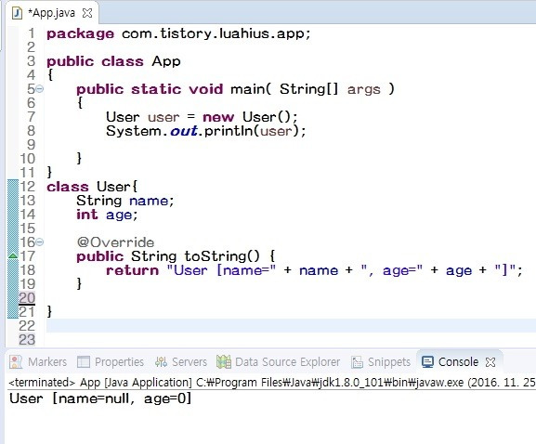Image resolution: width=536 pixels, height=444 pixels.
Task: Click the name field declaration on line 13
Action: pos(149,201)
